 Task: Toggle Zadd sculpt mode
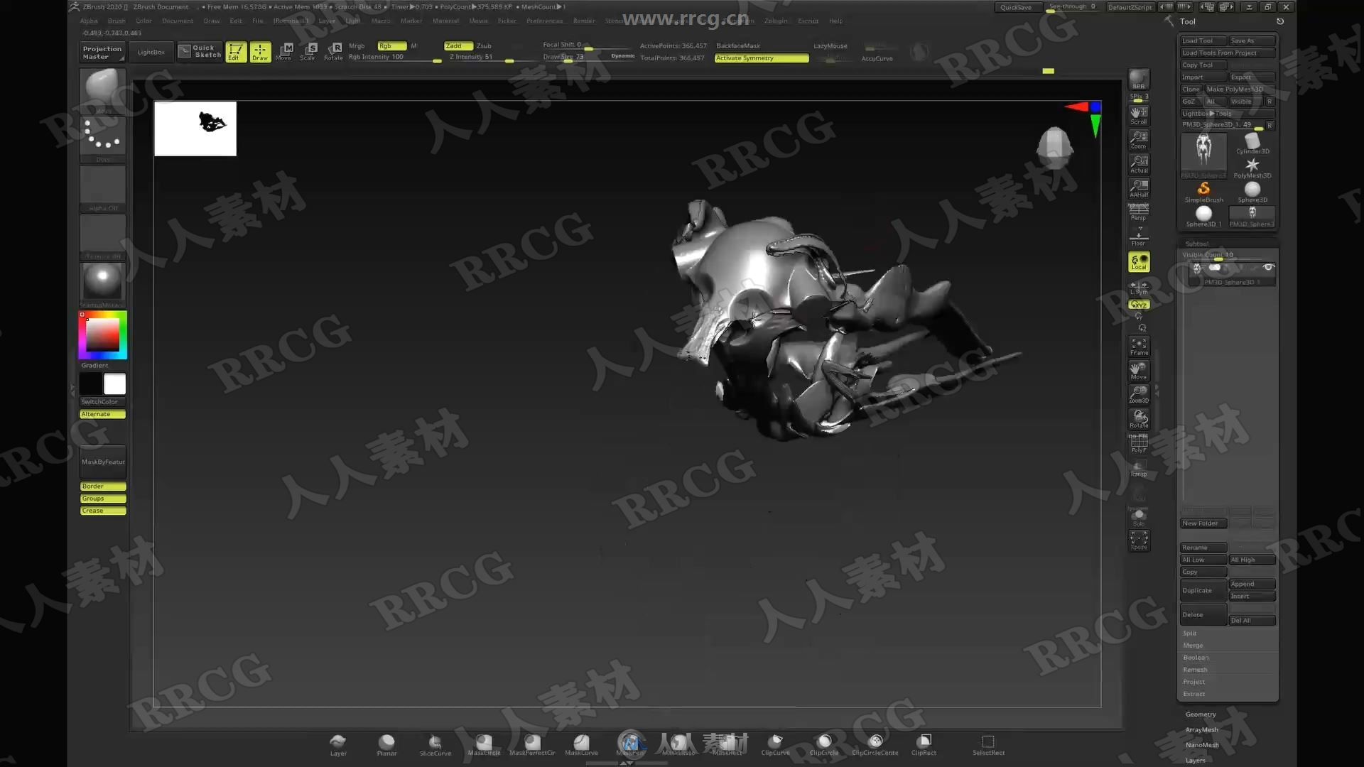pos(458,45)
